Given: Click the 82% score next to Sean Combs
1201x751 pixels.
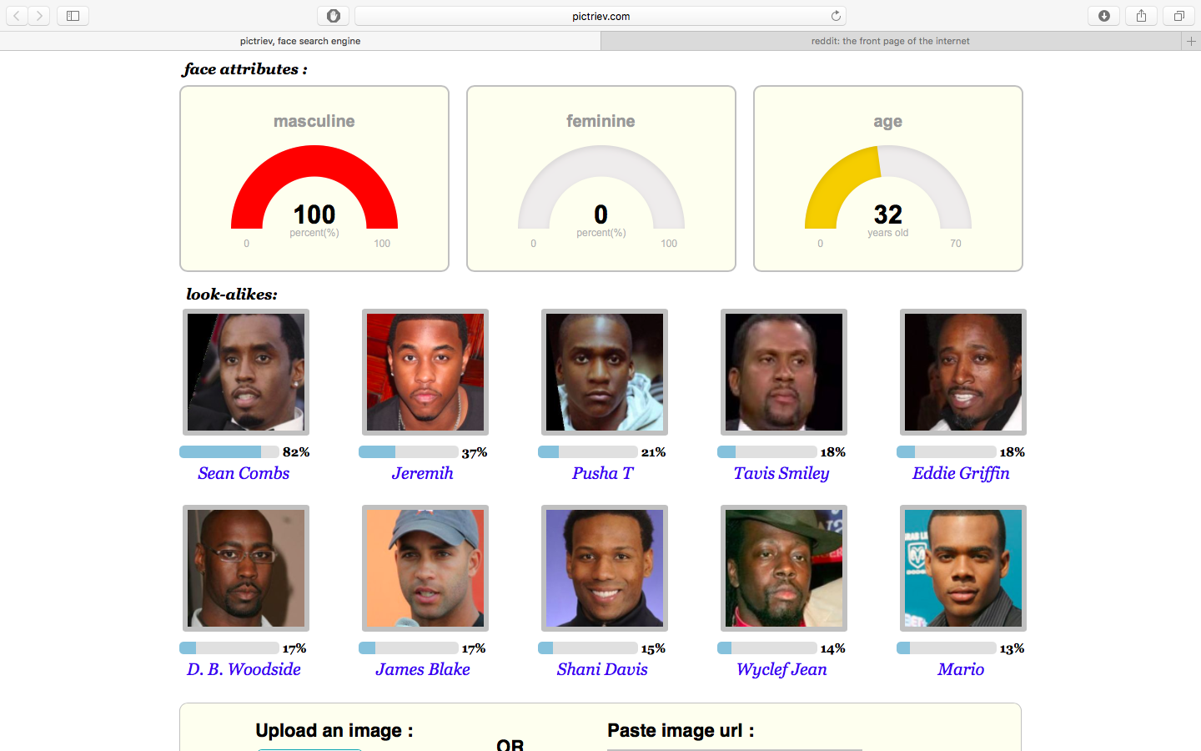Looking at the screenshot, I should tap(296, 451).
